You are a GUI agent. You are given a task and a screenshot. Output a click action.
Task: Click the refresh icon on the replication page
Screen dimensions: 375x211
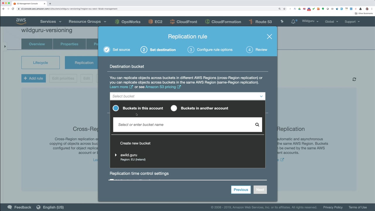[x=354, y=79]
